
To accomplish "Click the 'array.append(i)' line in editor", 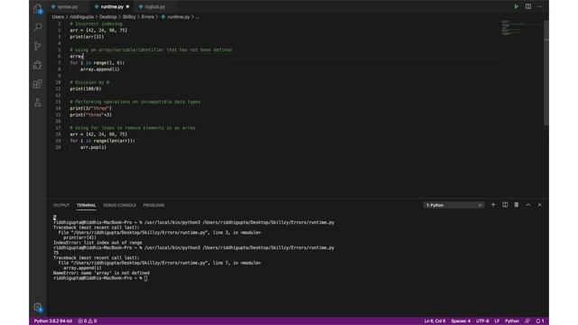I will point(100,70).
